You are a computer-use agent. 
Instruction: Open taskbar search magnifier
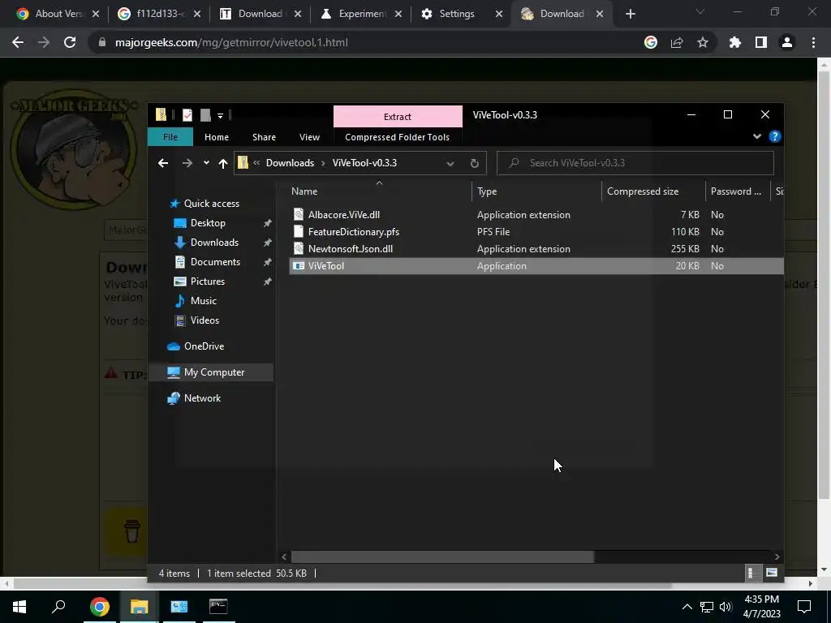point(58,606)
